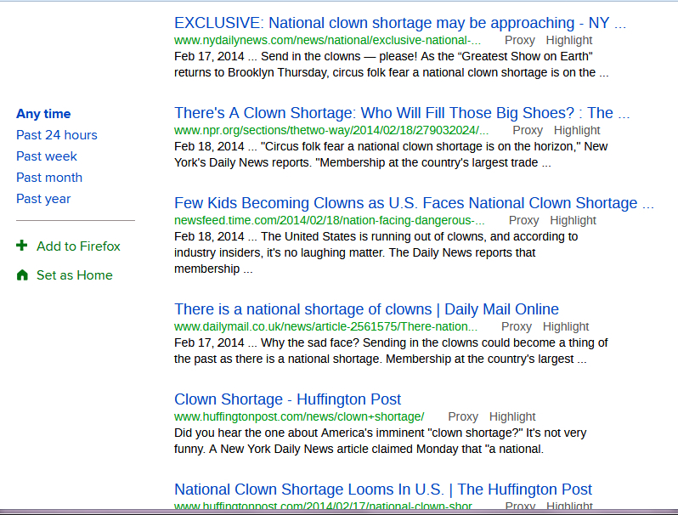Open the nydailynews.com green URL
This screenshot has height=515, width=678.
click(327, 40)
